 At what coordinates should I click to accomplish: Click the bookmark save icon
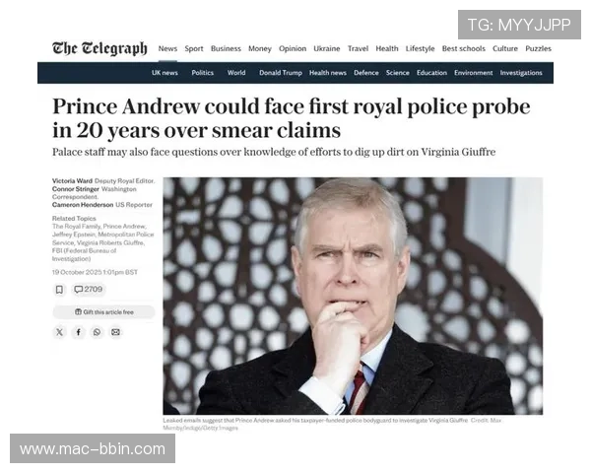pyautogui.click(x=59, y=290)
